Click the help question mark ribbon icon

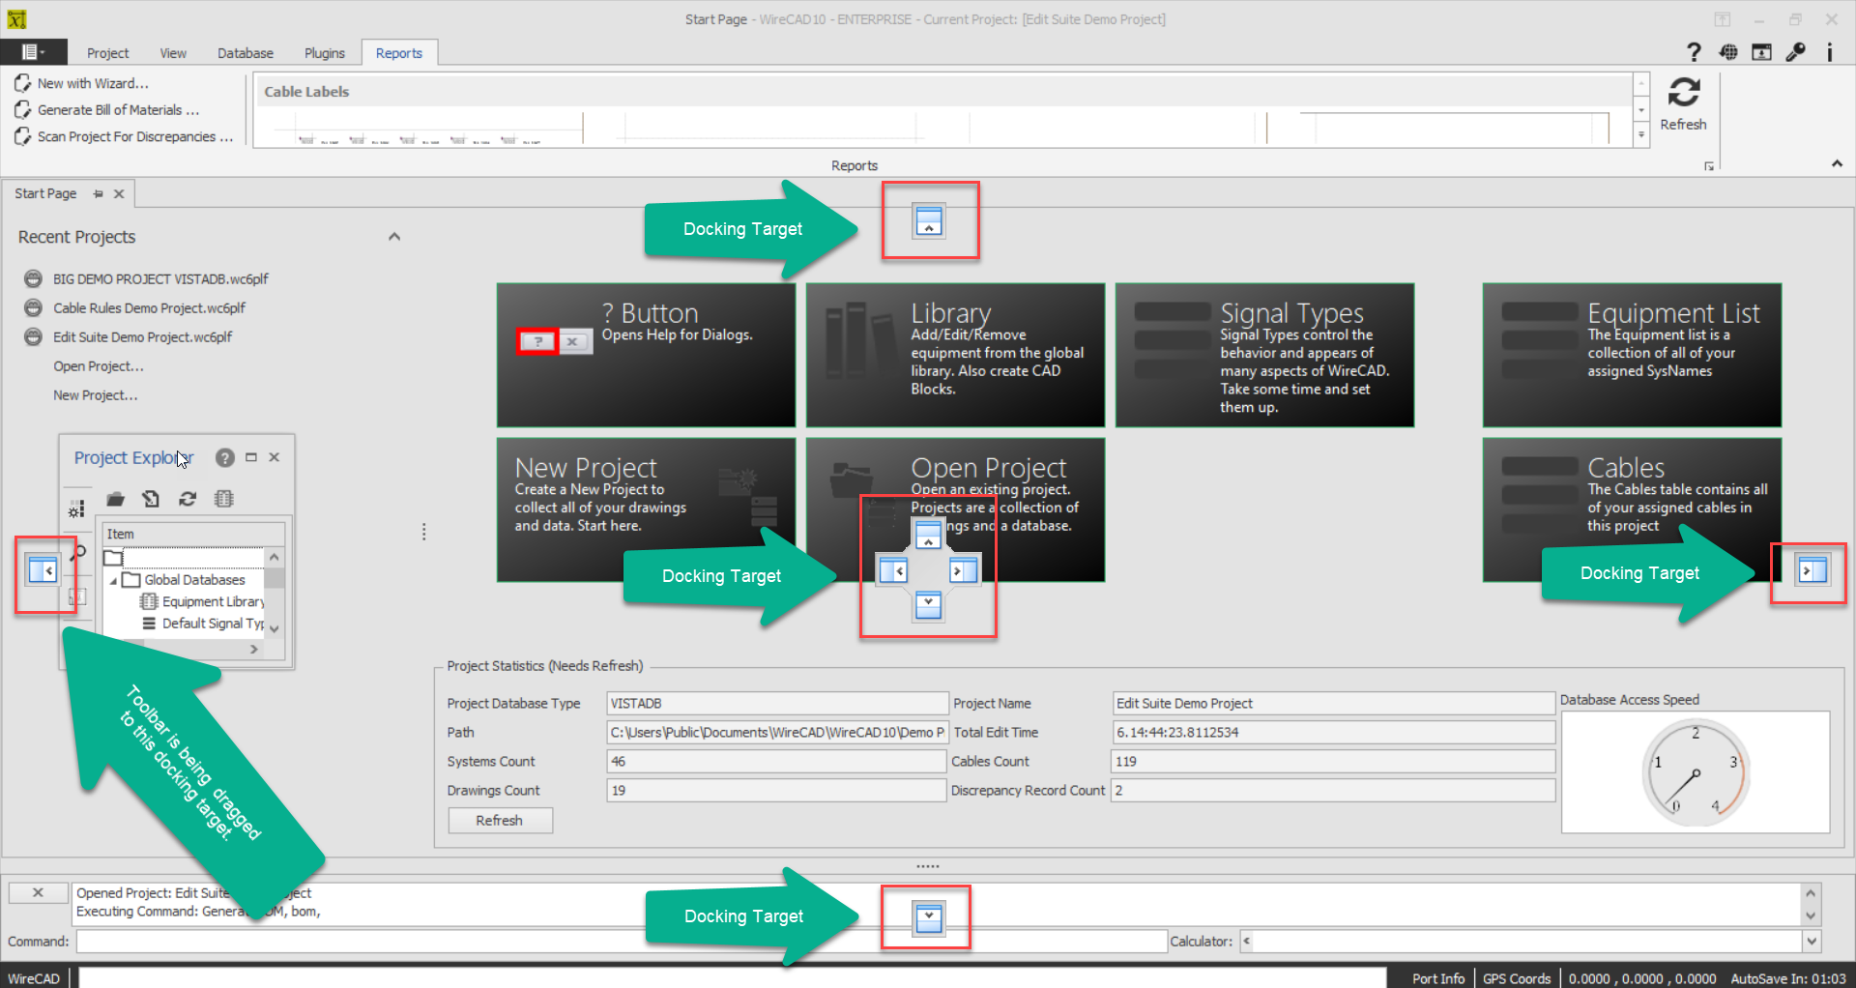tap(1693, 52)
